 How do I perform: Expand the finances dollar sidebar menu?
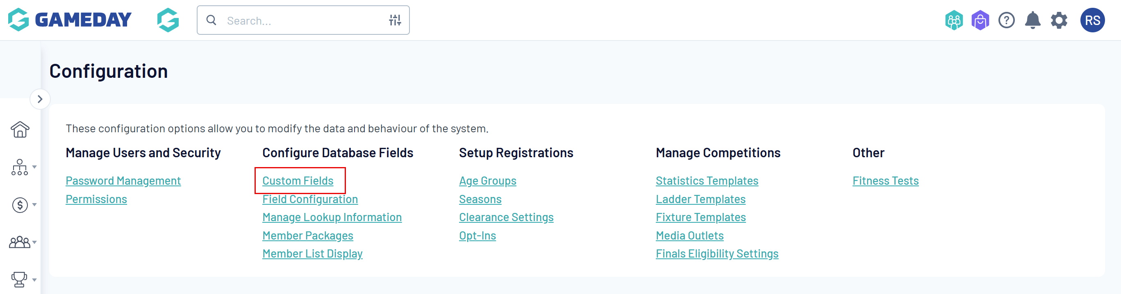(23, 205)
